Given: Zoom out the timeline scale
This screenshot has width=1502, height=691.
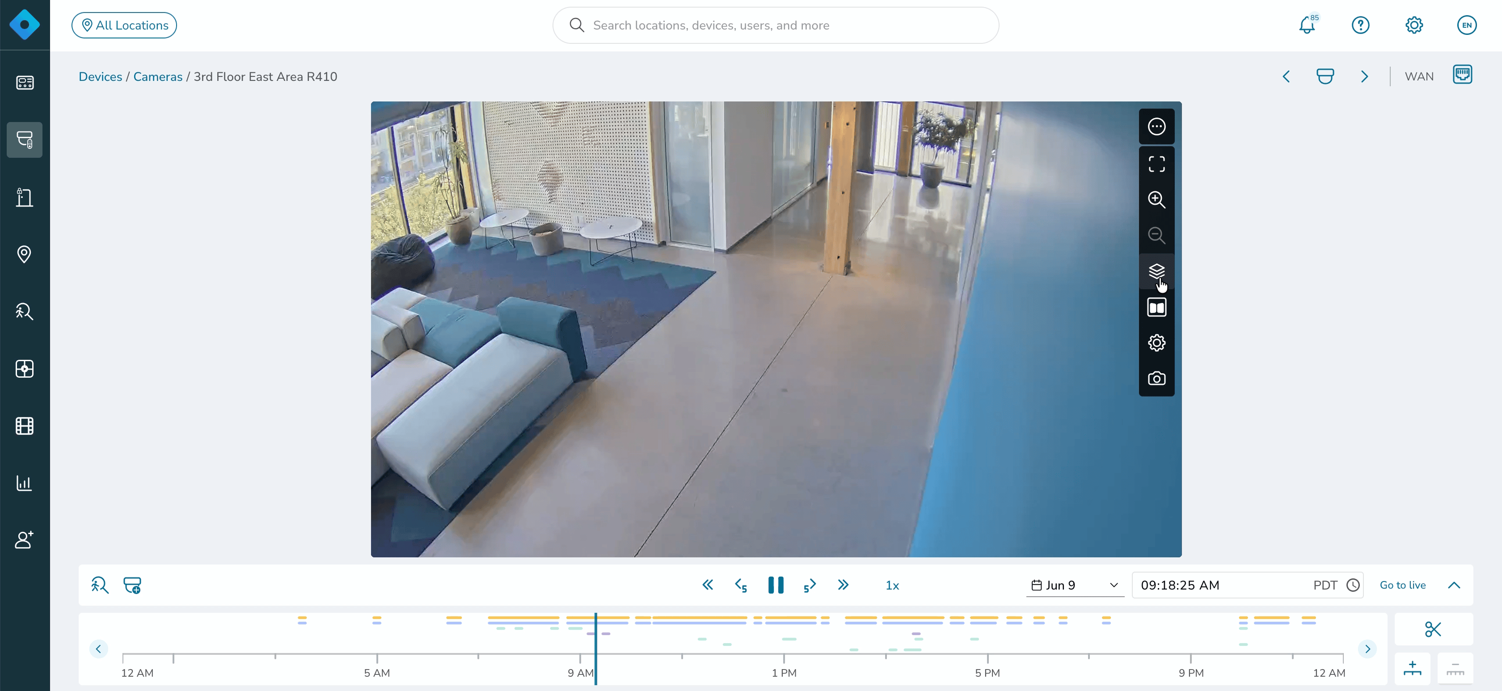Looking at the screenshot, I should [1455, 668].
